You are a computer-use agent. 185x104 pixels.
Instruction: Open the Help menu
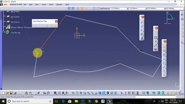[x=67, y=5]
